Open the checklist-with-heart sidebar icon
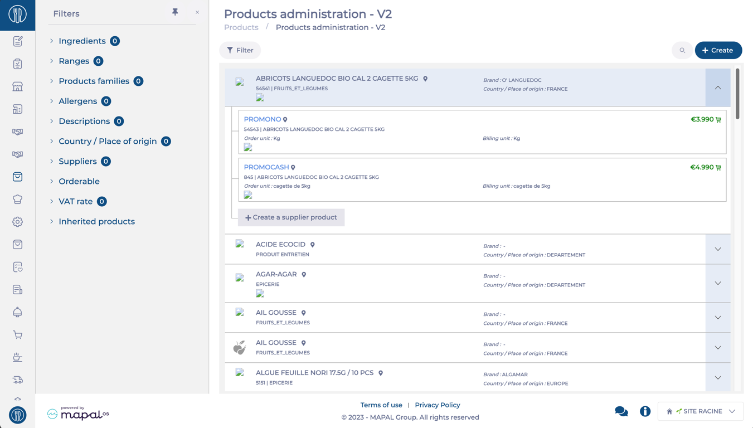 coord(17,267)
